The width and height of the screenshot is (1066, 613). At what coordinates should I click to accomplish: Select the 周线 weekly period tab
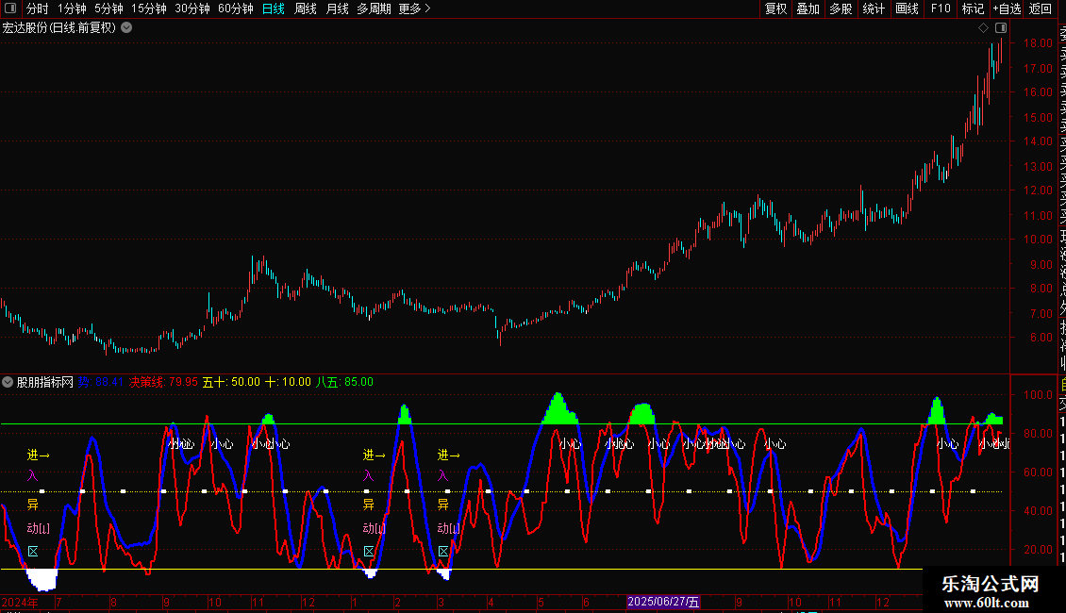click(x=306, y=8)
